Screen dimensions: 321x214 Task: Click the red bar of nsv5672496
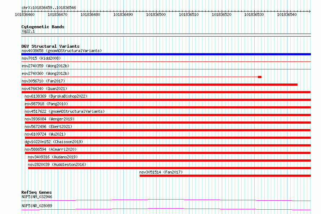tap(168, 130)
